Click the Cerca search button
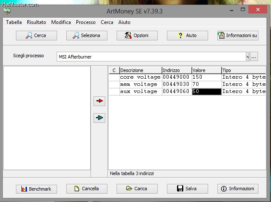Image resolution: width=271 pixels, height=202 pixels. [x=36, y=35]
